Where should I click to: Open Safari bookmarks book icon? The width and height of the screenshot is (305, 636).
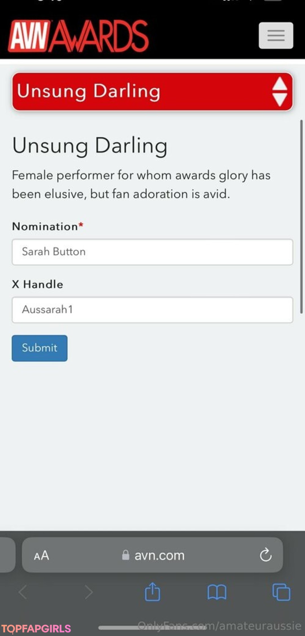(x=217, y=592)
